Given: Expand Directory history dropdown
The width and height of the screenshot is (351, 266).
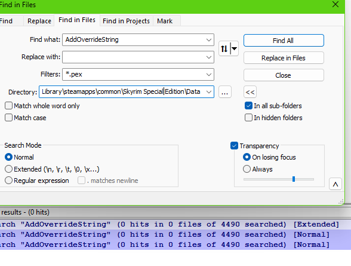Looking at the screenshot, I should tap(209, 92).
